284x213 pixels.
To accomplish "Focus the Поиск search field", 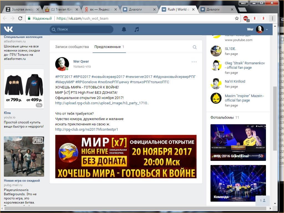I will pos(83,29).
